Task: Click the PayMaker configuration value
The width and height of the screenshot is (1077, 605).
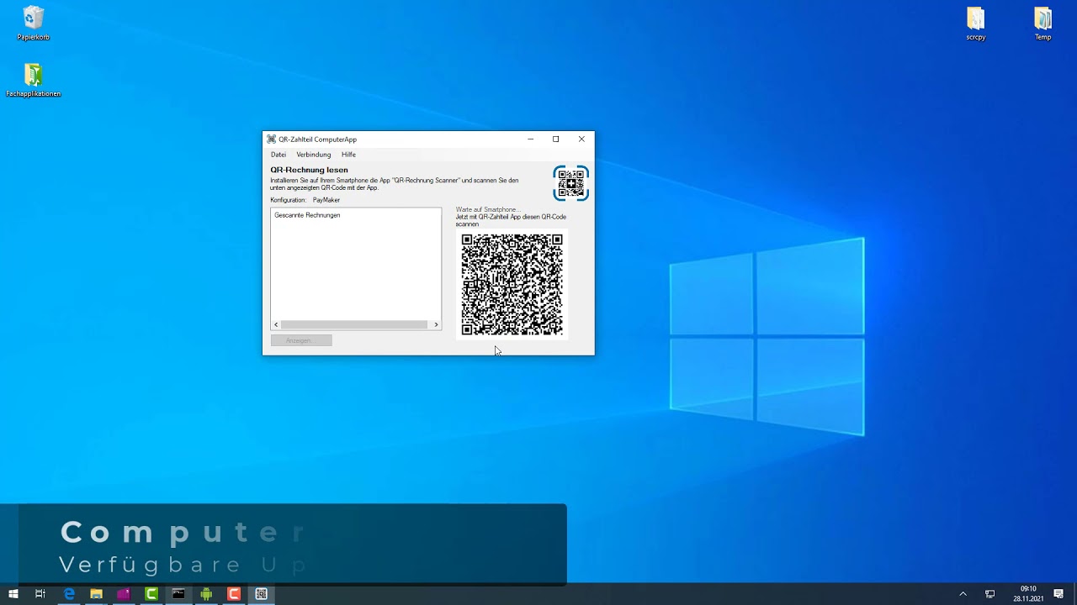Action: [326, 200]
